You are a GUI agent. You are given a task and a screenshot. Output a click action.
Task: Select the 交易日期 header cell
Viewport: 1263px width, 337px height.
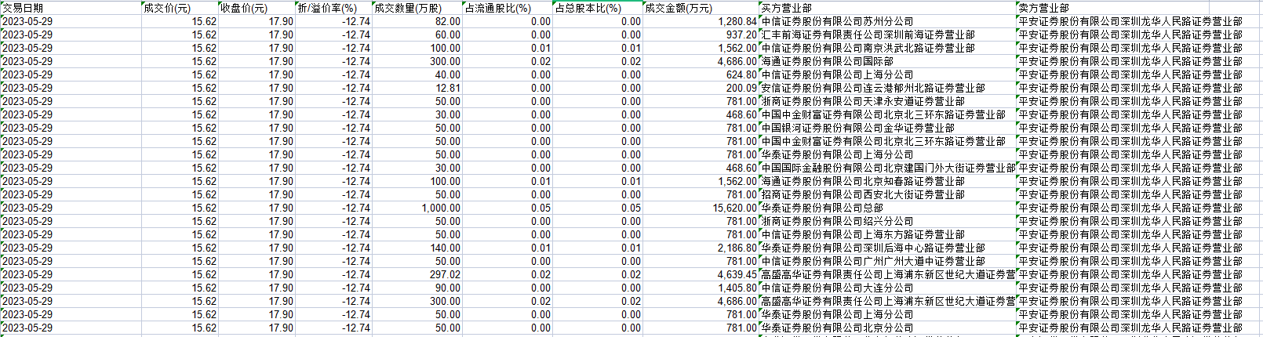pyautogui.click(x=71, y=8)
